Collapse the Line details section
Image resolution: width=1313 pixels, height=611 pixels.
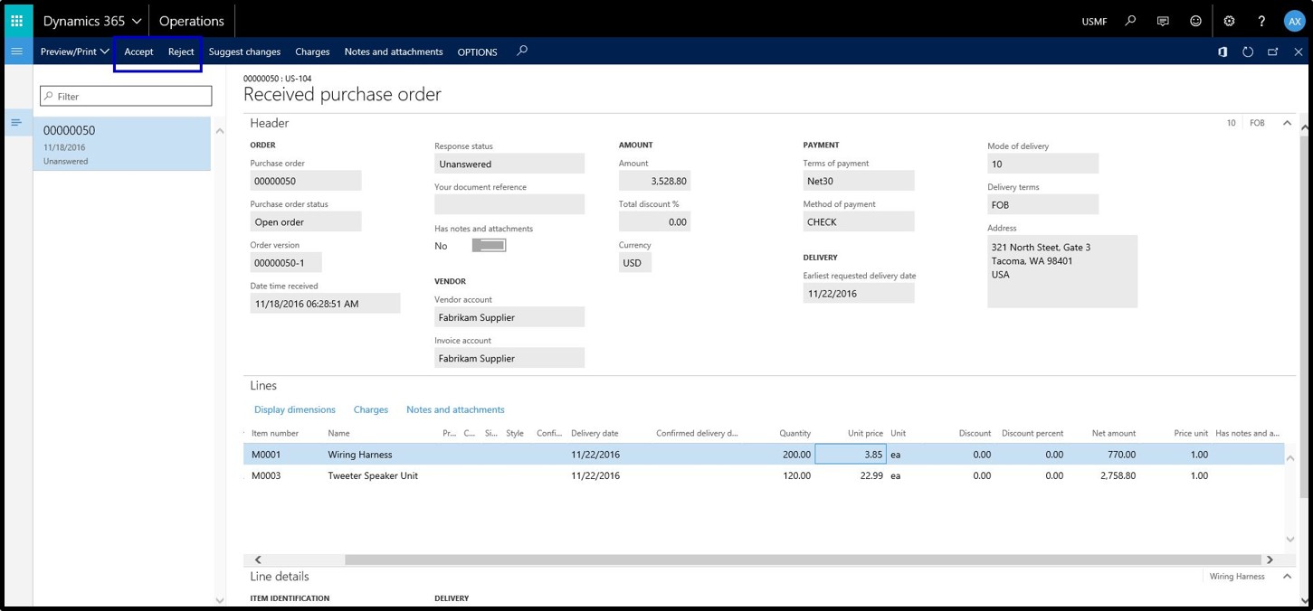tap(1287, 577)
